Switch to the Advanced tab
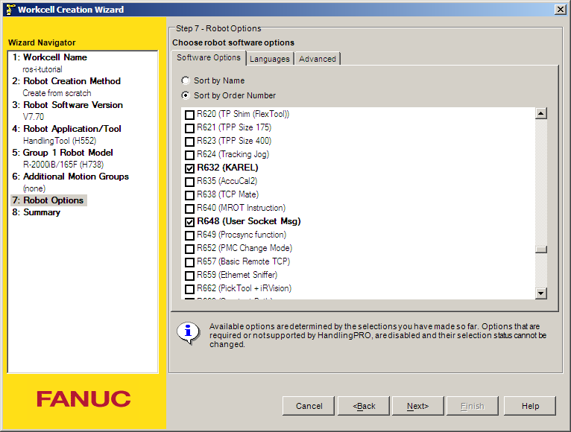Image resolution: width=571 pixels, height=432 pixels. 318,59
